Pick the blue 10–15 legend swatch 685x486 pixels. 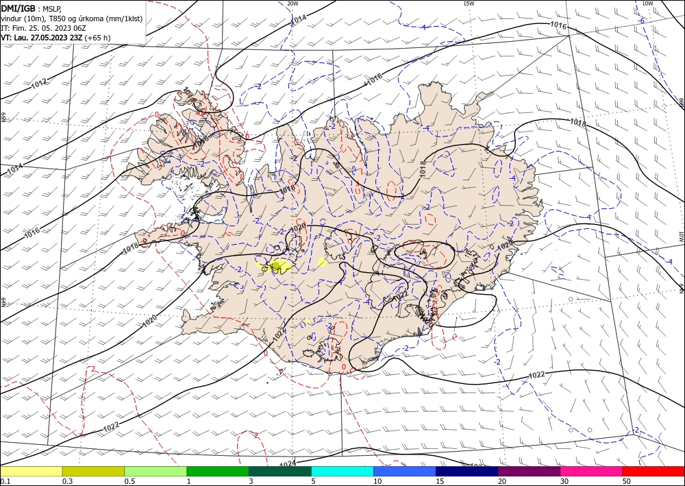[405, 471]
